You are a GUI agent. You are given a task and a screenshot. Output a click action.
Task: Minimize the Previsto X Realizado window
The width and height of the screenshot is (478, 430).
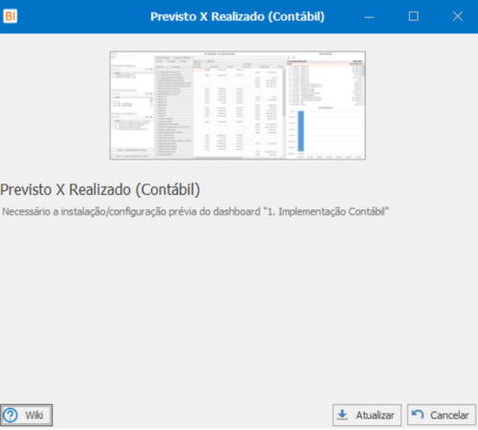[x=369, y=16]
